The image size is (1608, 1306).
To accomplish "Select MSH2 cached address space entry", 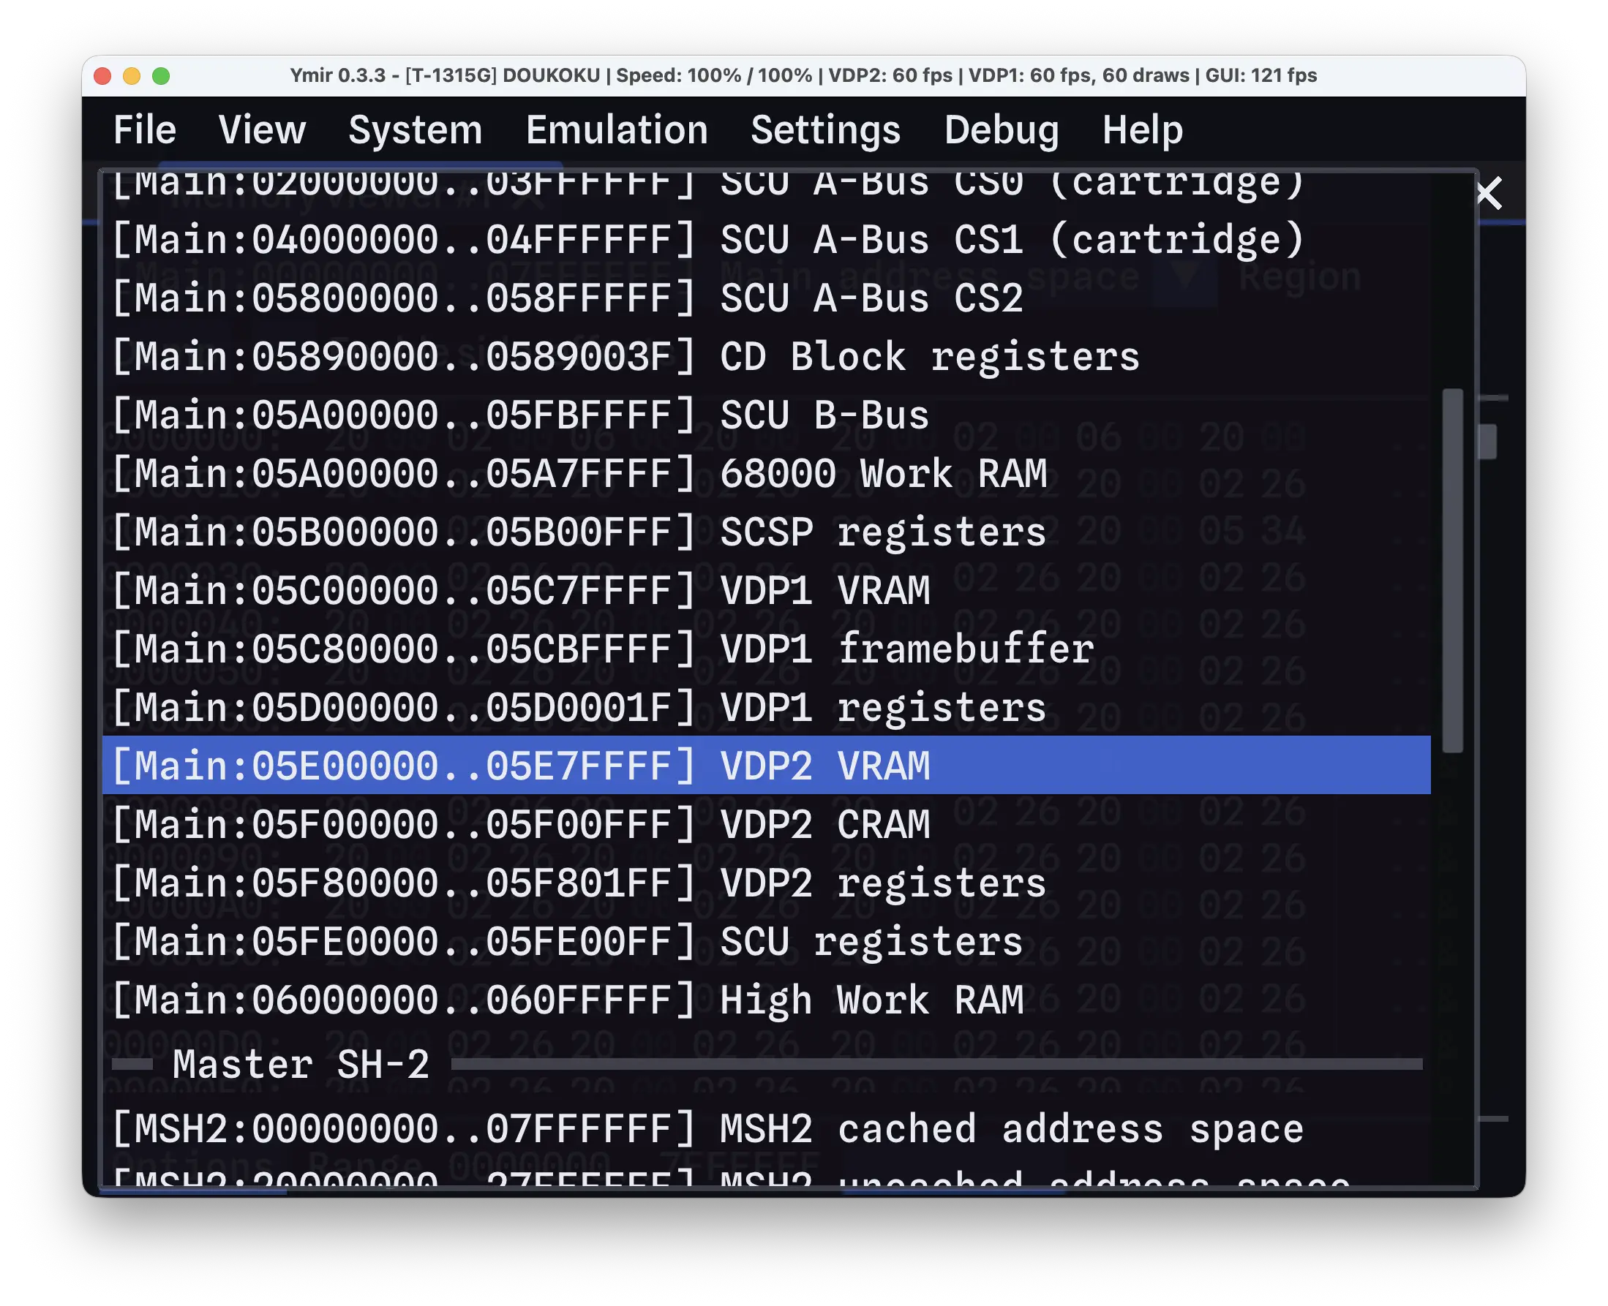I will 766,1128.
